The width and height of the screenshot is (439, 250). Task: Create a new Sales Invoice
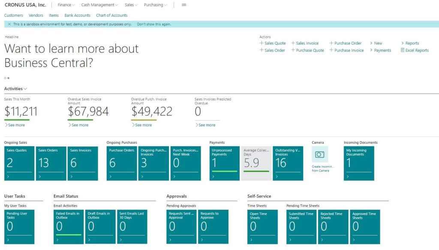click(x=305, y=43)
